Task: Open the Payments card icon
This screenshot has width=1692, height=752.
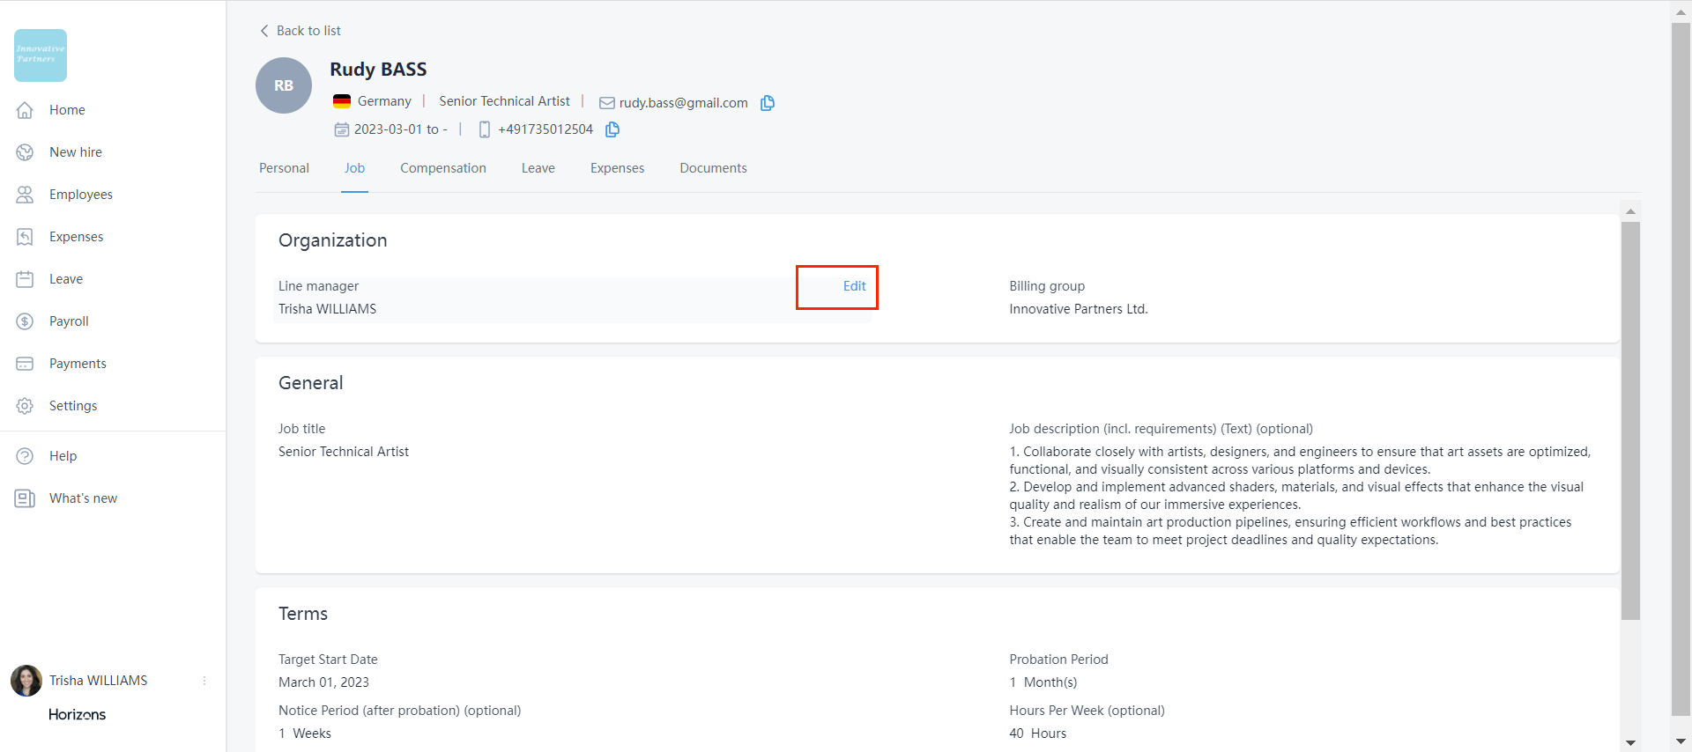Action: click(25, 364)
